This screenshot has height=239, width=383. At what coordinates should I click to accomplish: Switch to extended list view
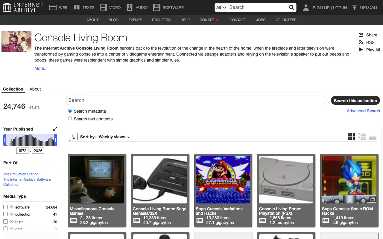coord(362,136)
